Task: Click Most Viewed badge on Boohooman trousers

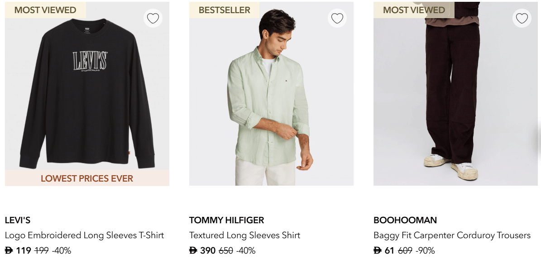Action: tap(414, 10)
